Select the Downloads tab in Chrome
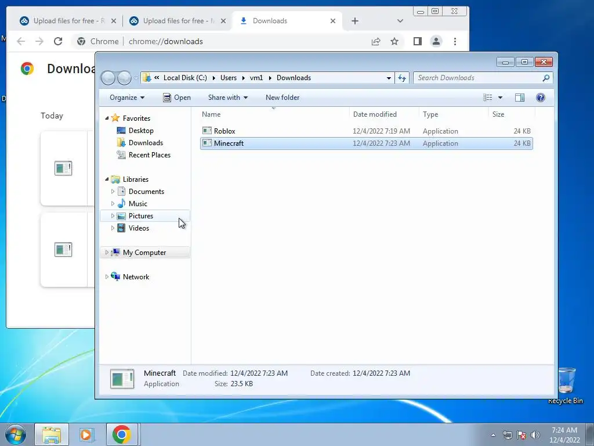The width and height of the screenshot is (594, 446). pyautogui.click(x=287, y=21)
